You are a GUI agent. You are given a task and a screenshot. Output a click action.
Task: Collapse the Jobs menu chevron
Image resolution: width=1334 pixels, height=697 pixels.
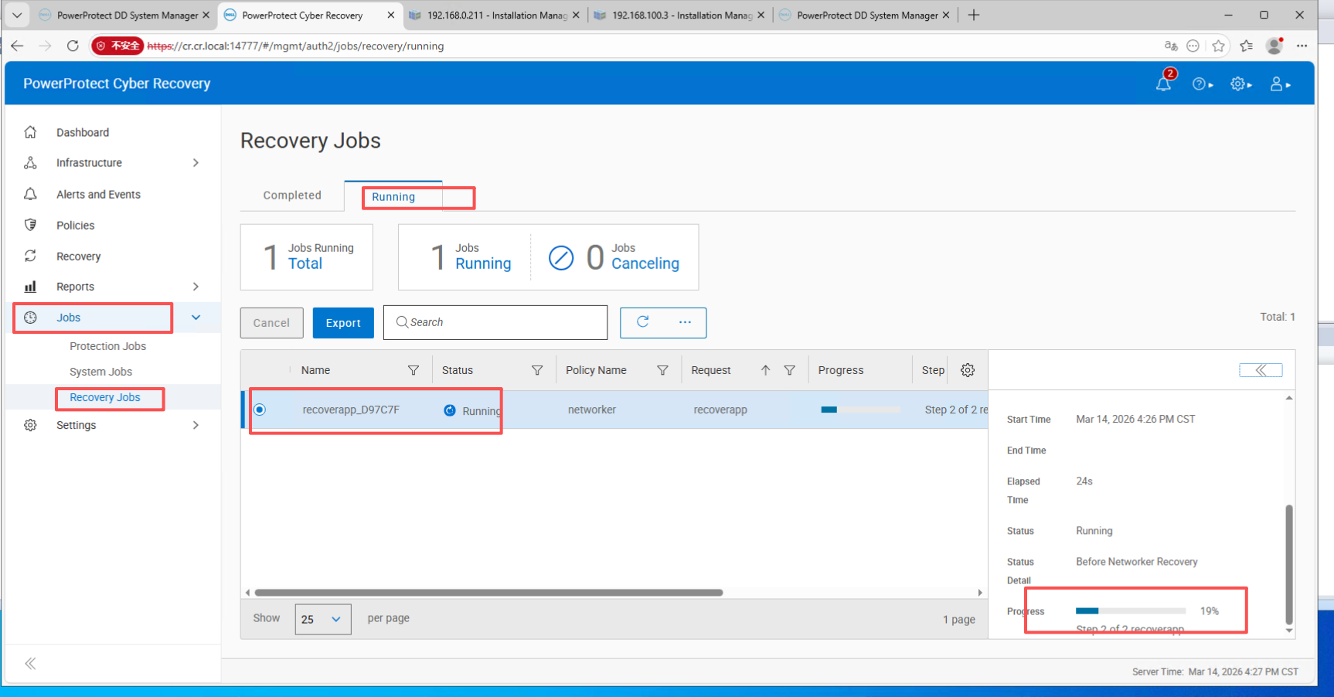(x=196, y=318)
